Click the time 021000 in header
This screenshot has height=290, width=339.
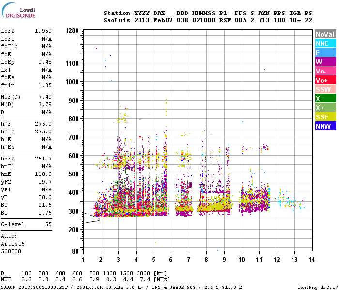pyautogui.click(x=204, y=20)
